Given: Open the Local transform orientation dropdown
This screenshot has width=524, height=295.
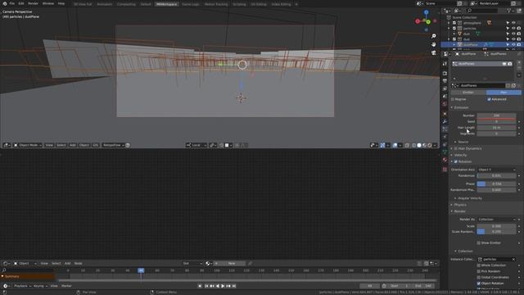Looking at the screenshot, I should click(196, 145).
